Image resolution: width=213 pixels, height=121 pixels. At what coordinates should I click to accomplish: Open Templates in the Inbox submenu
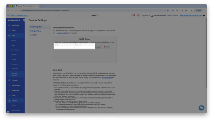[x=15, y=69]
